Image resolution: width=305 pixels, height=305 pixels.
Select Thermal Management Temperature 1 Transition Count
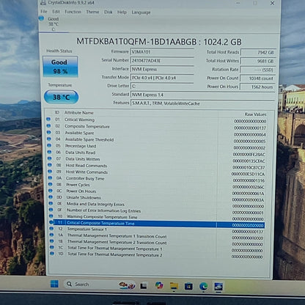[x=158, y=237]
